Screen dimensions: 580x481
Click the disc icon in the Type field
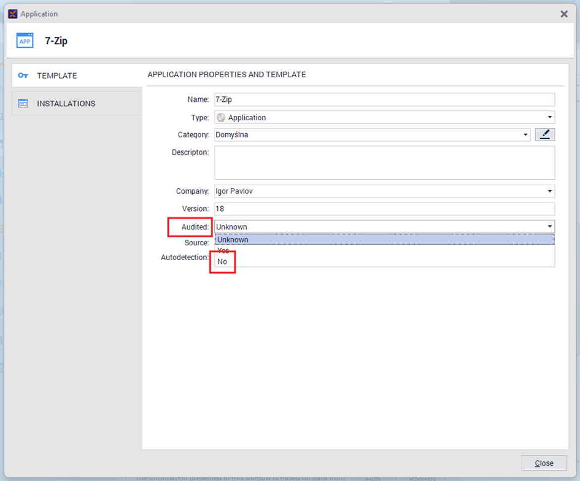point(221,118)
